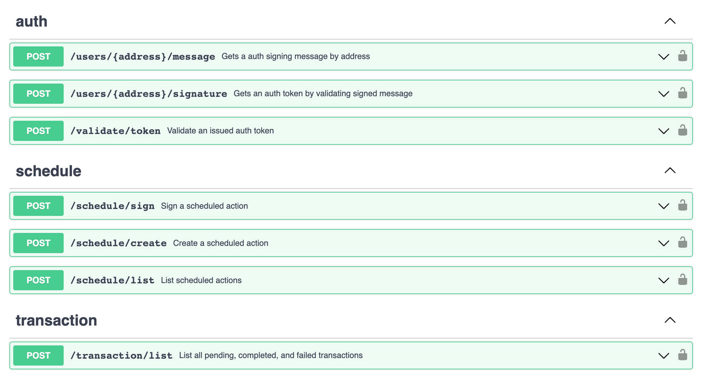Image resolution: width=701 pixels, height=377 pixels.
Task: Click 'Gets a auth signing message by address'
Action: coord(295,56)
